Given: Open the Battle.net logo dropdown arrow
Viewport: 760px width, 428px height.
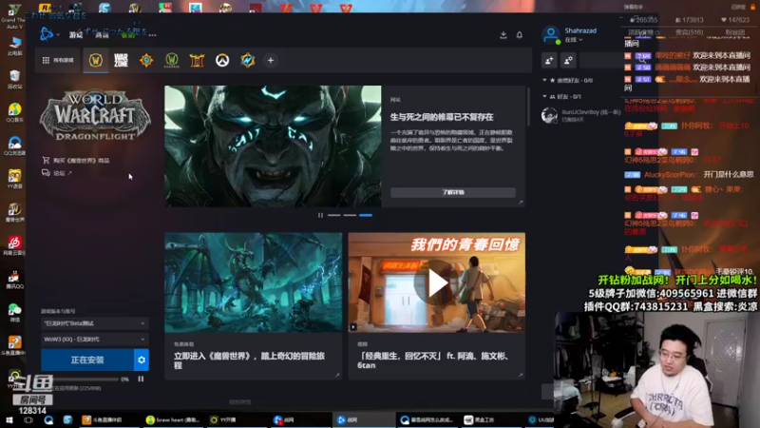Looking at the screenshot, I should [58, 34].
